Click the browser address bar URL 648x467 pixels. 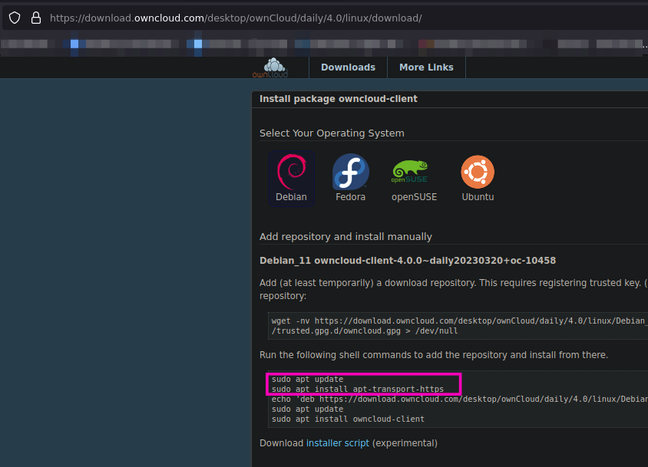click(x=236, y=18)
